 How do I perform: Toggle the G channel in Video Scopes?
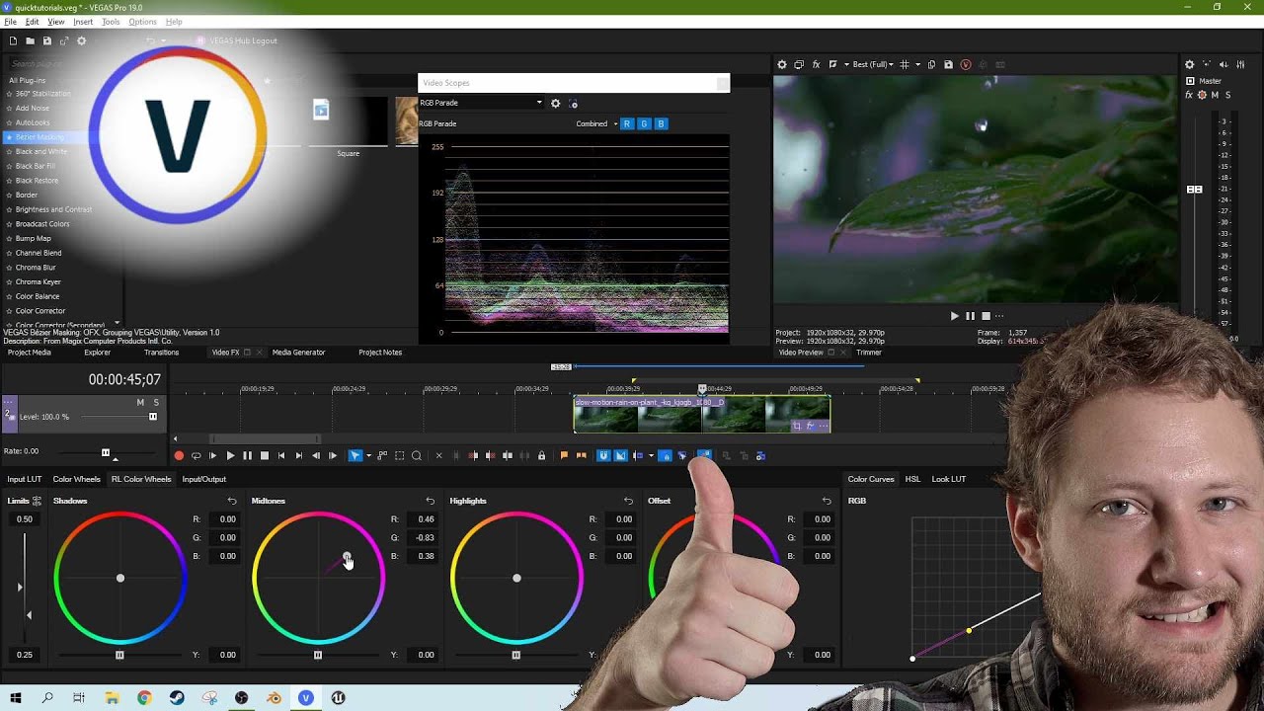644,123
